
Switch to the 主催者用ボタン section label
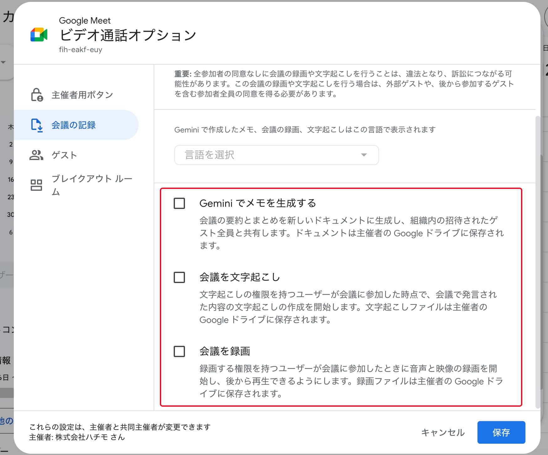(82, 95)
